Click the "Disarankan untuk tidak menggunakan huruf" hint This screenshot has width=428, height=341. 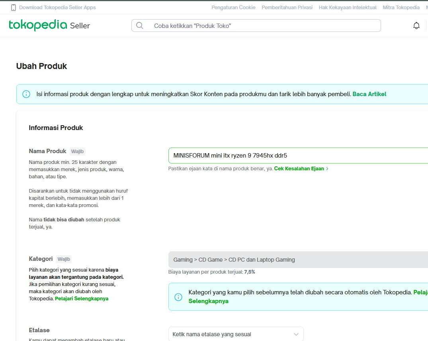pyautogui.click(x=78, y=198)
